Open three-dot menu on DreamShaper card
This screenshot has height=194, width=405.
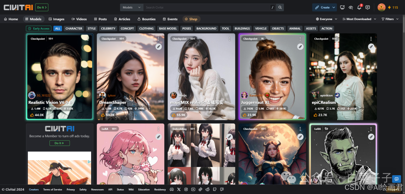click(158, 39)
